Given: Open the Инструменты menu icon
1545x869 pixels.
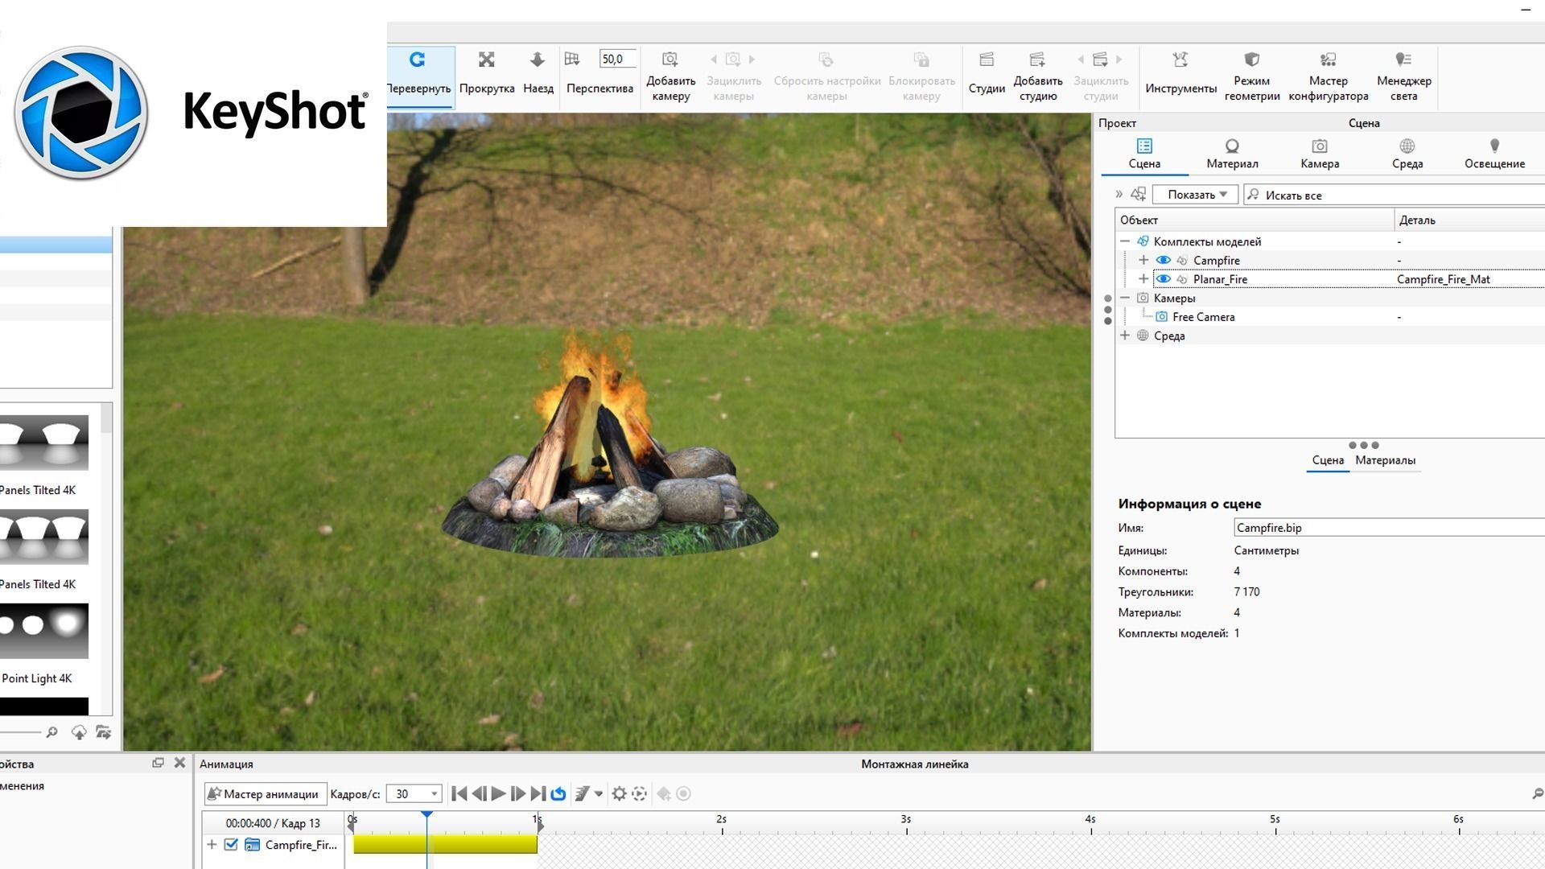Looking at the screenshot, I should coord(1180,72).
